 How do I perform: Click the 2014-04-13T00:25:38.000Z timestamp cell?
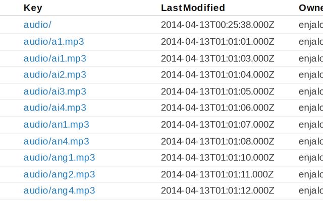tap(217, 25)
